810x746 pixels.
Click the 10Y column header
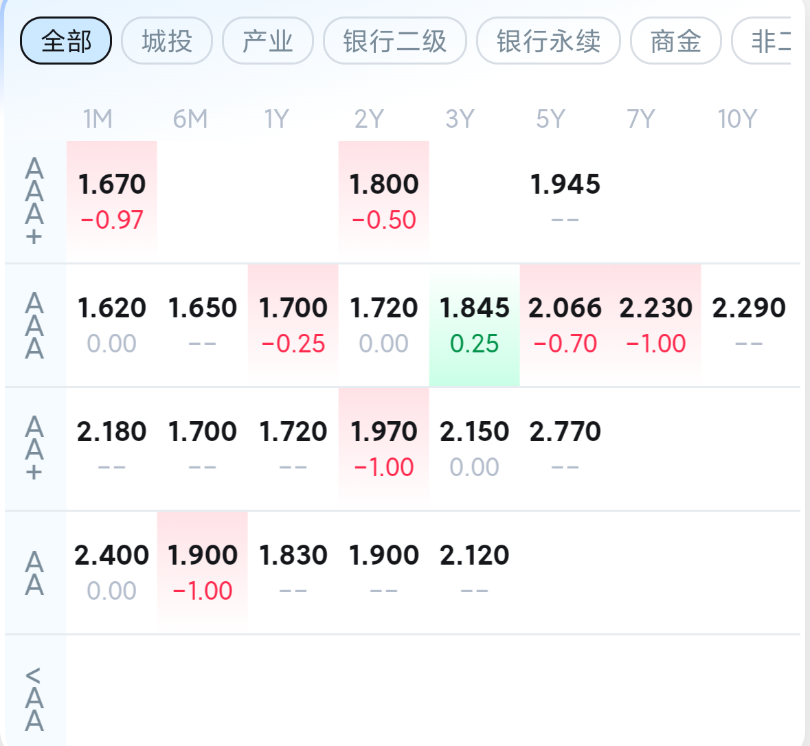(x=737, y=120)
